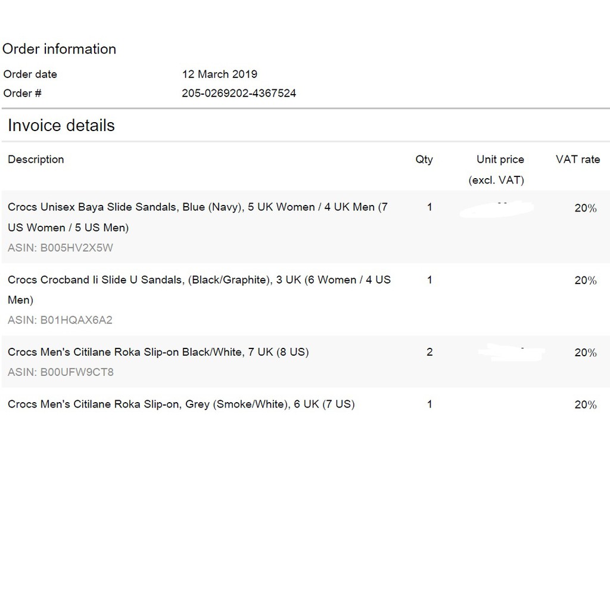
Task: Click the Order date label
Action: [x=30, y=74]
